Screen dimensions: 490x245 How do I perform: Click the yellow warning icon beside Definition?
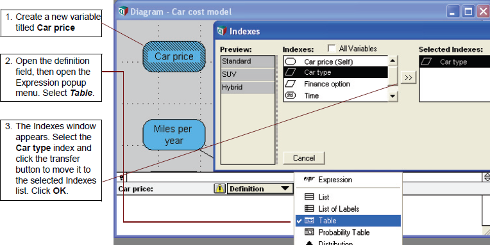coord(220,189)
